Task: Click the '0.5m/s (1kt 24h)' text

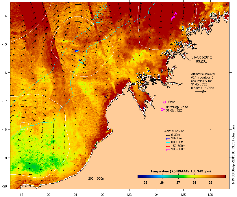Action: pyautogui.click(x=203, y=88)
